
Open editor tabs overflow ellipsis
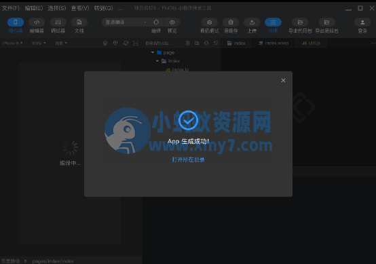[x=373, y=43]
